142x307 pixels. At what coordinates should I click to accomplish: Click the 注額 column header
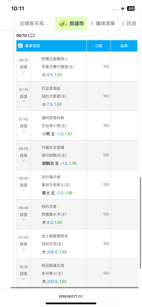point(99,46)
